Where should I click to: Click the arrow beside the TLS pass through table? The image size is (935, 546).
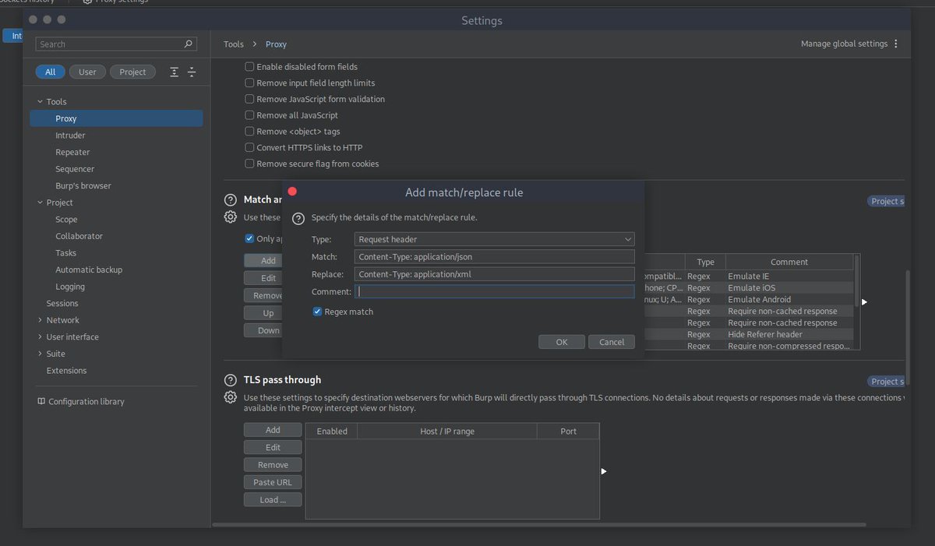[604, 471]
